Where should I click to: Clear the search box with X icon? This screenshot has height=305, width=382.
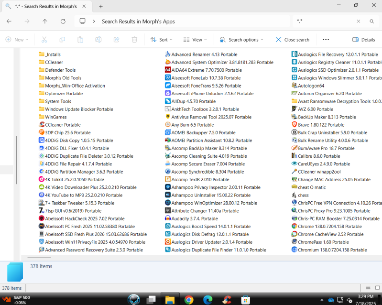click(x=359, y=22)
